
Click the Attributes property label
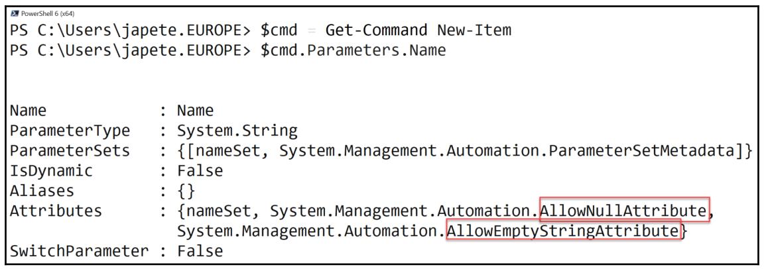click(56, 211)
